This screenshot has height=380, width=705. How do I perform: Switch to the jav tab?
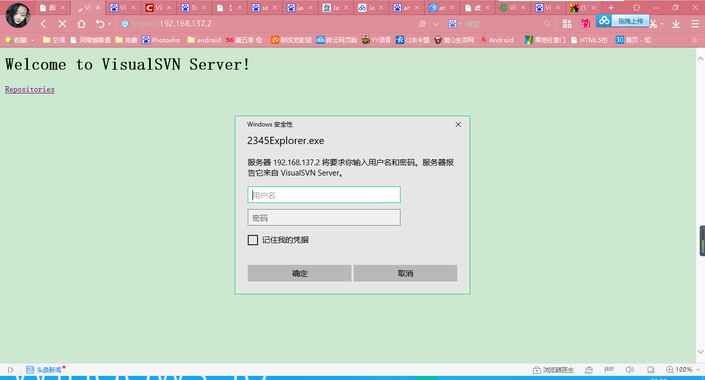click(300, 8)
